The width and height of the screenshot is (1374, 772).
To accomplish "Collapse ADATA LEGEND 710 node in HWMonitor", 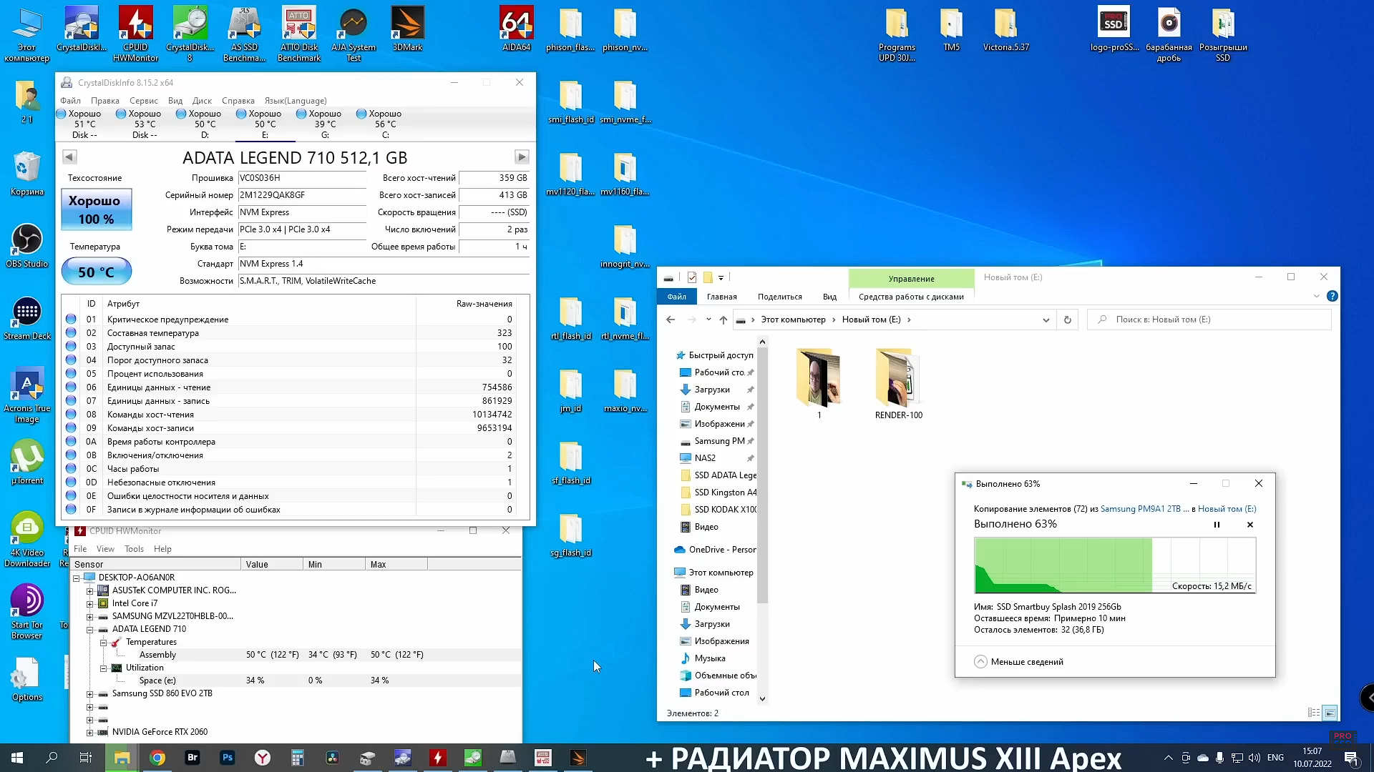I will [x=90, y=630].
